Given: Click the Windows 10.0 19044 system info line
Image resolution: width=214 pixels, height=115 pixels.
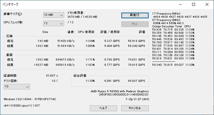Looking at the screenshot, I should 30,99.
